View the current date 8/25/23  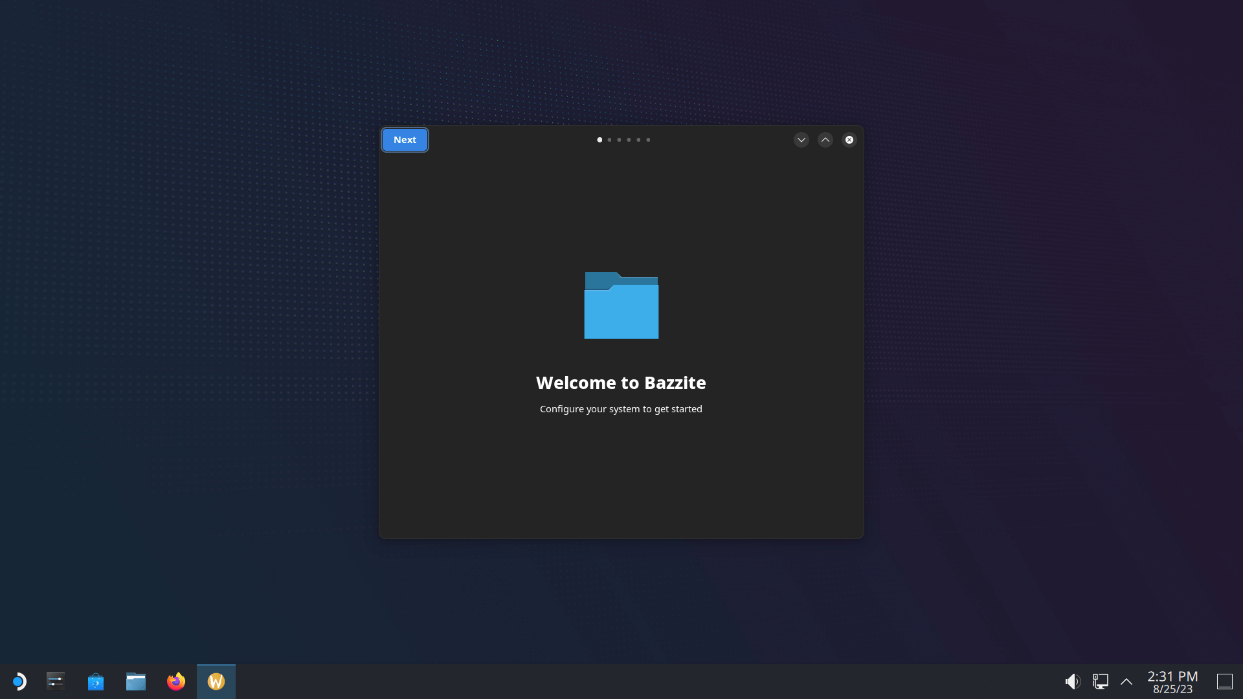(1173, 689)
